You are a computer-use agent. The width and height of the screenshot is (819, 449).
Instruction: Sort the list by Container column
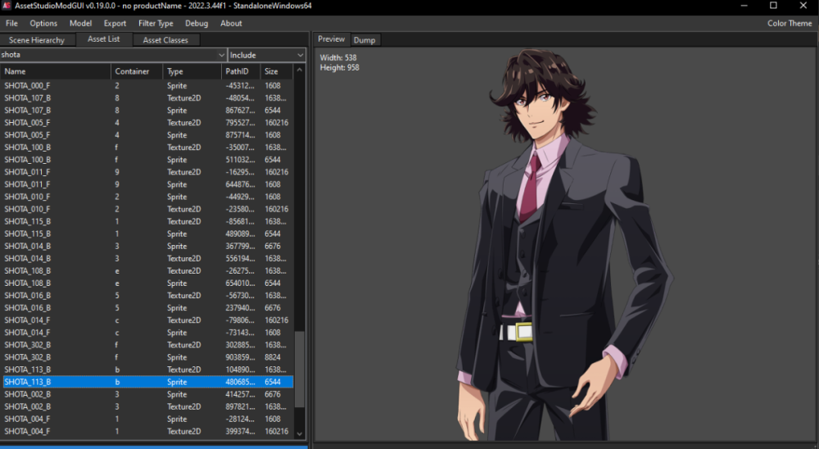pos(137,71)
